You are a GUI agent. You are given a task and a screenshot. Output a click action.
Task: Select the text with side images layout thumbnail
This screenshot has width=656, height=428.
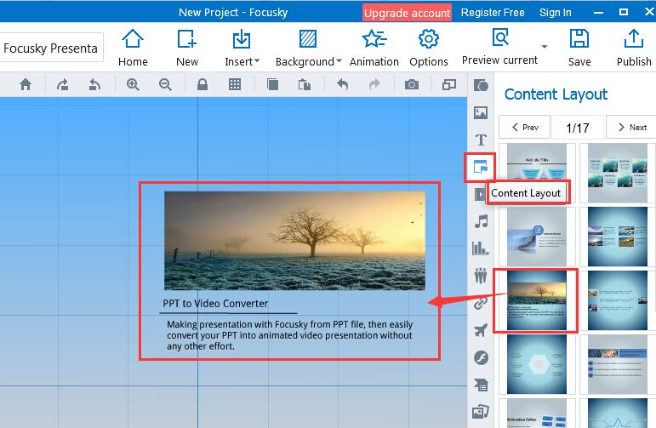(618, 300)
